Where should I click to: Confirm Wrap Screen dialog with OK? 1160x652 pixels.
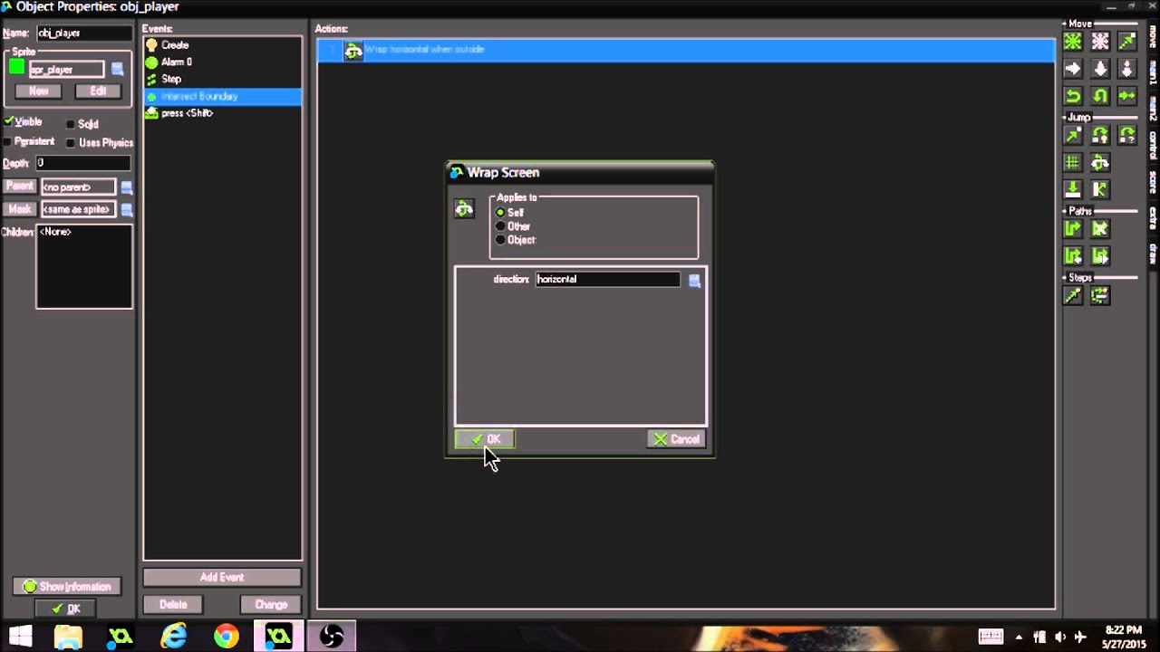484,439
